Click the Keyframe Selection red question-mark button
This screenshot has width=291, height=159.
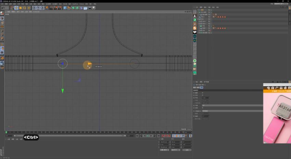pyautogui.click(x=169, y=136)
